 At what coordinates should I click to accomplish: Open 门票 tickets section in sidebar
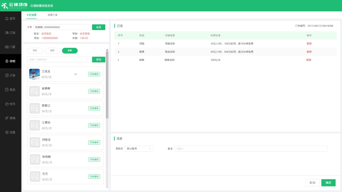10,47
